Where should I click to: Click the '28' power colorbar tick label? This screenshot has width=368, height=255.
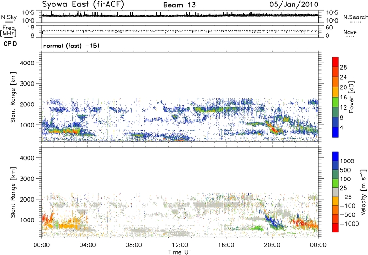coord(343,67)
